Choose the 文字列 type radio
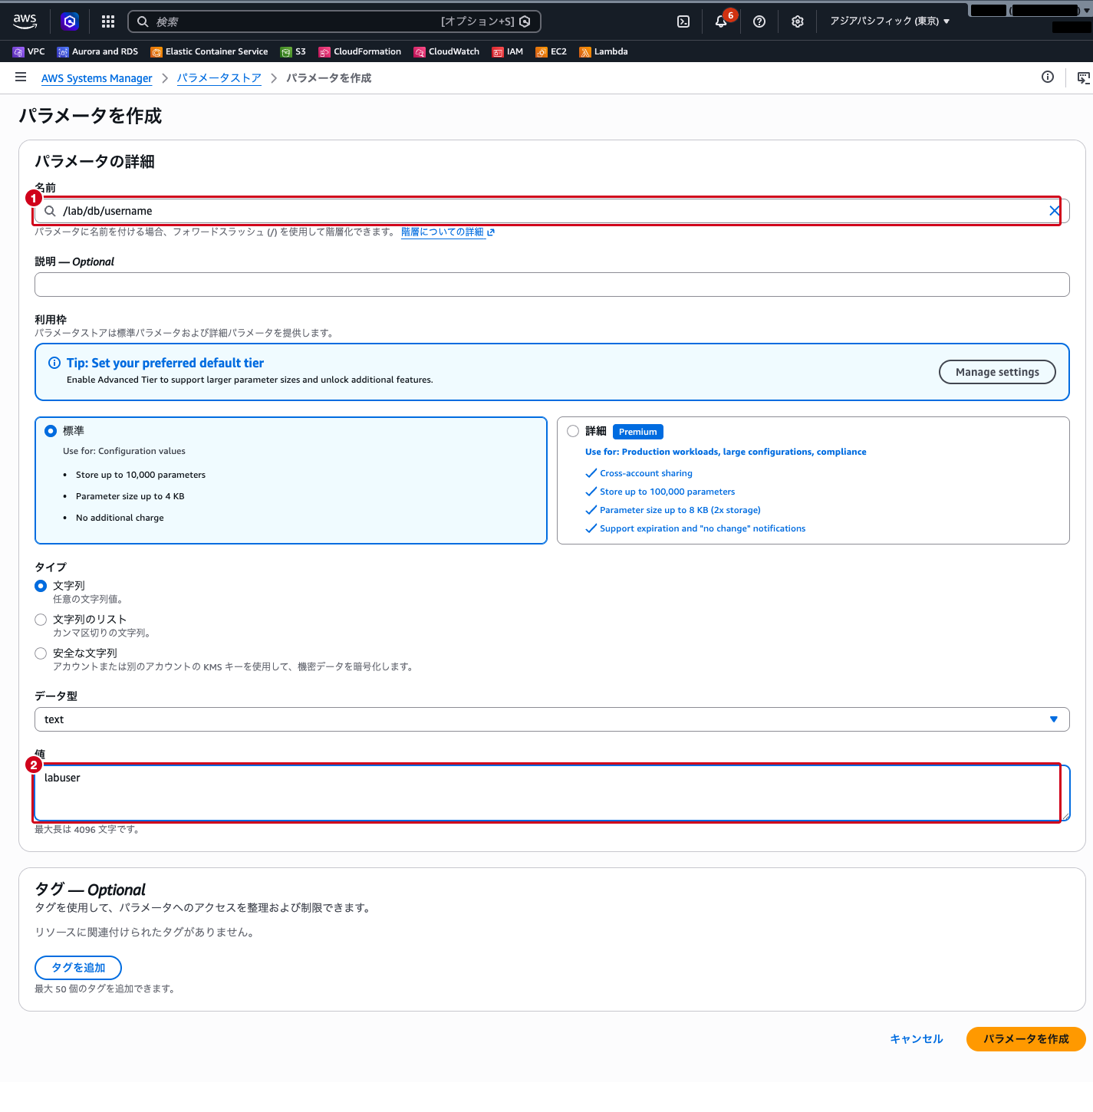 point(41,586)
